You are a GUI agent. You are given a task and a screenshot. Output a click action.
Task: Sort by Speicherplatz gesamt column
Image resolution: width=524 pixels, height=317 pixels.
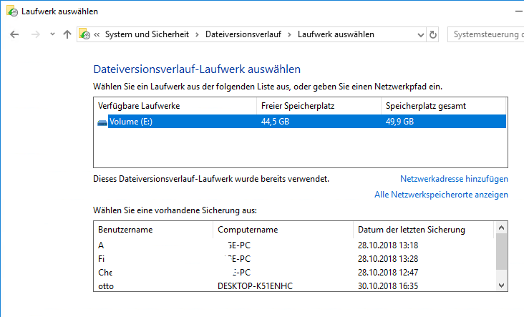coord(443,106)
